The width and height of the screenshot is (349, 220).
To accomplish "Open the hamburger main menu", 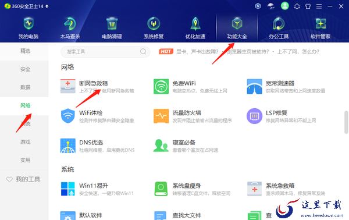I will tap(319, 6).
